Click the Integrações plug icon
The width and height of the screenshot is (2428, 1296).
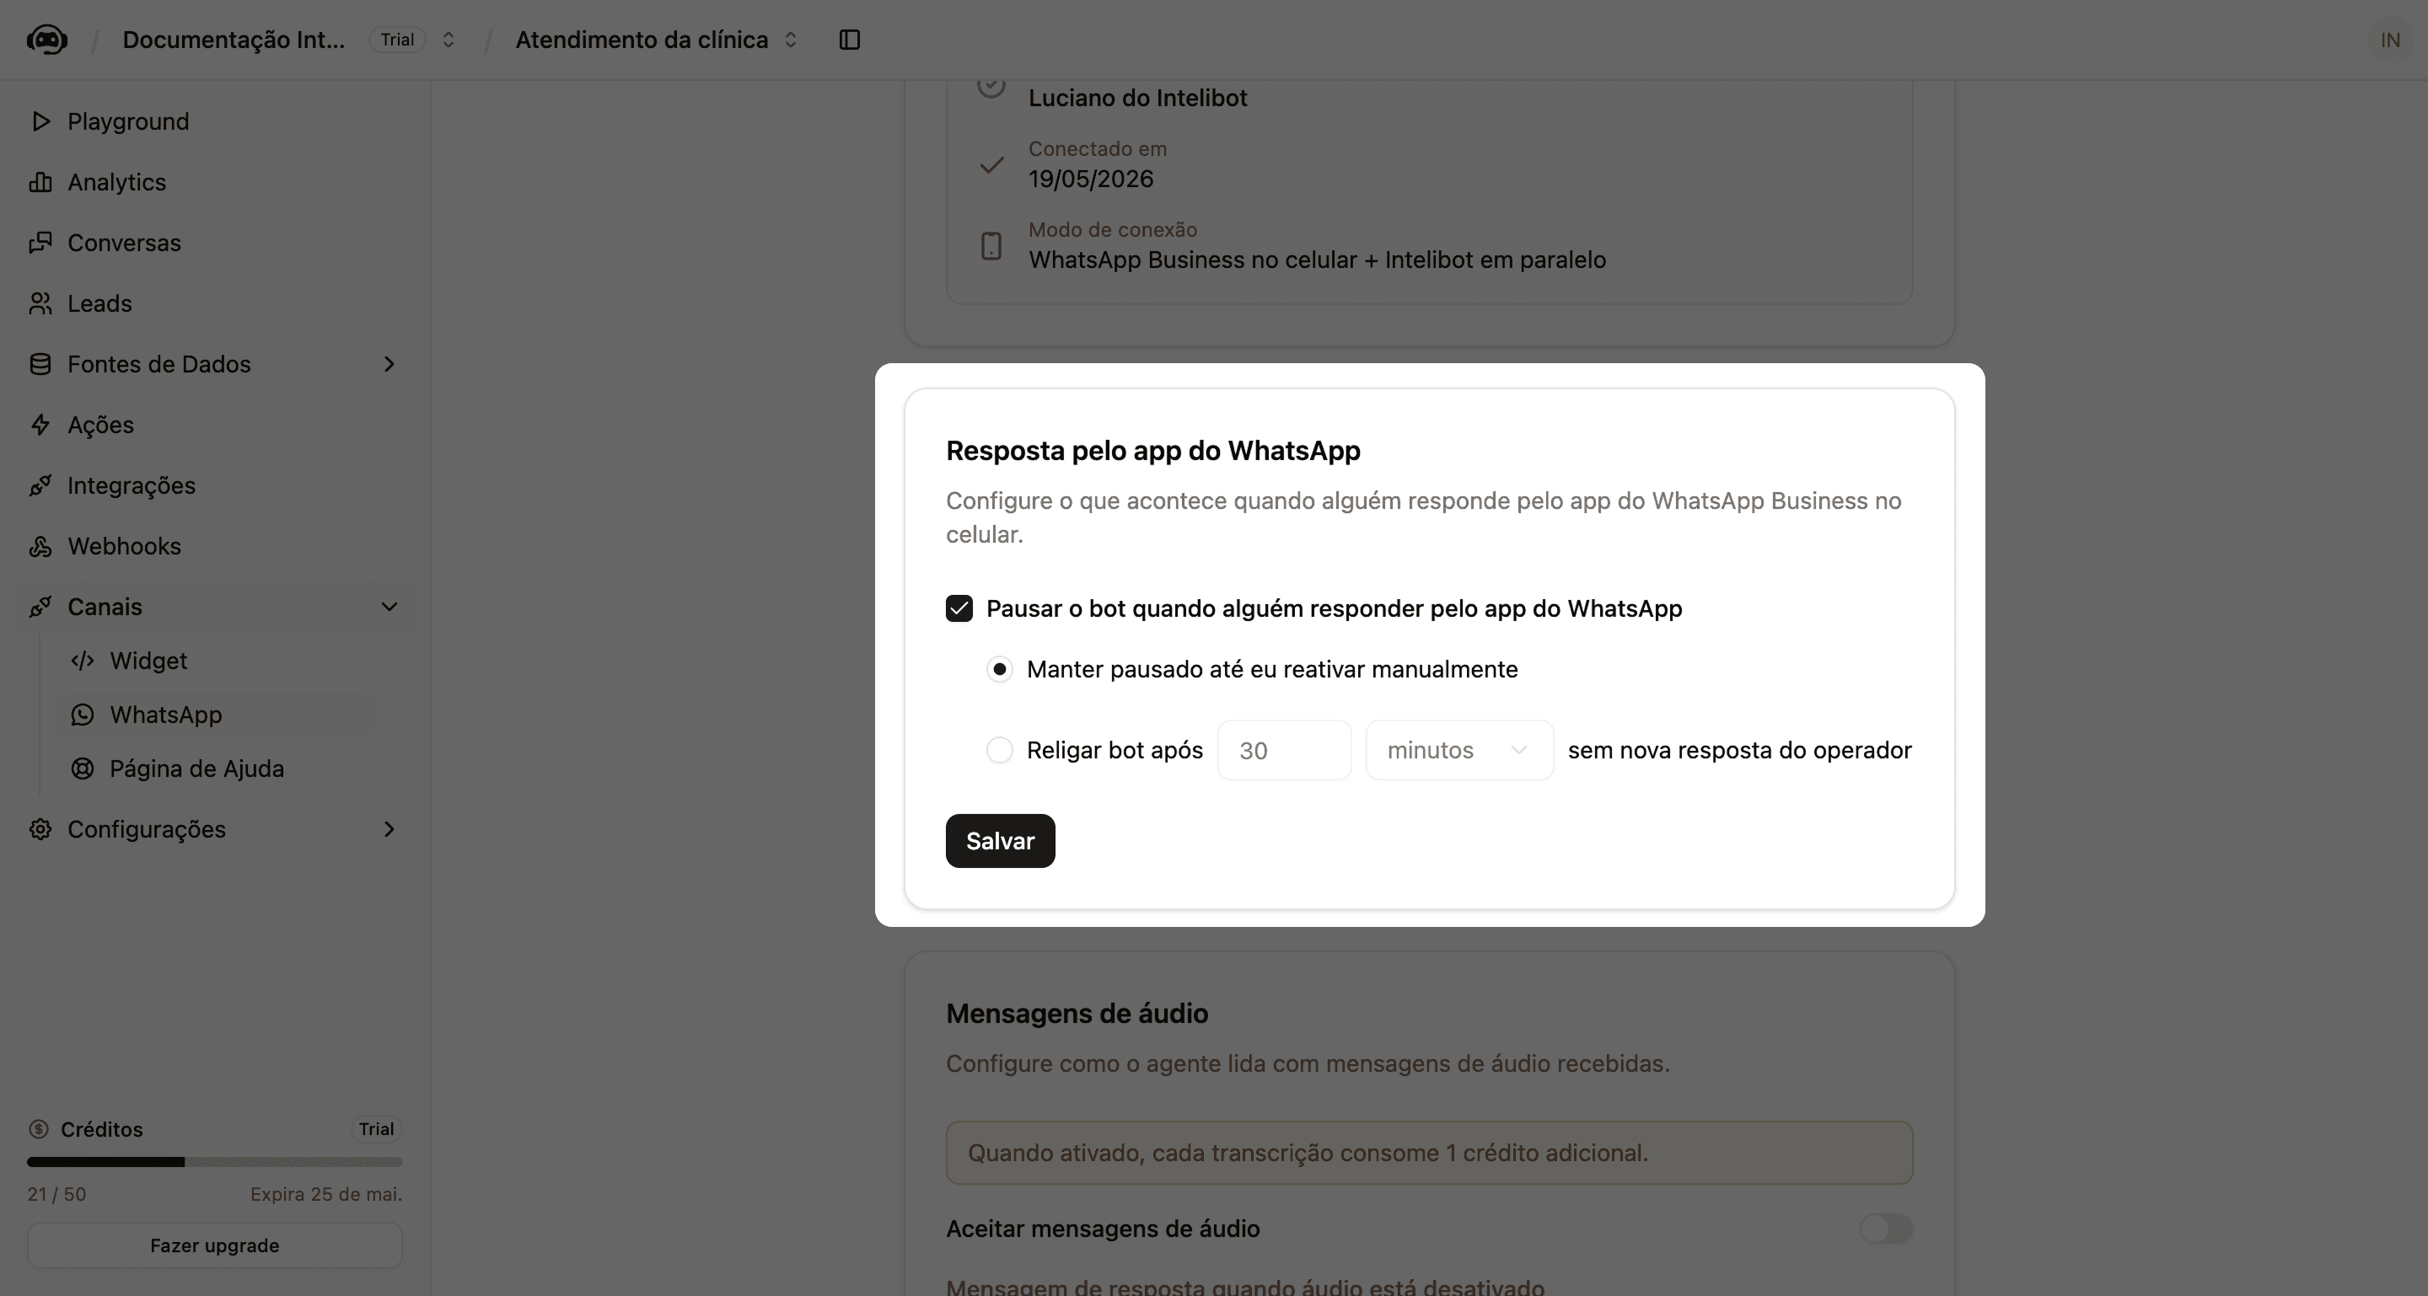click(40, 486)
